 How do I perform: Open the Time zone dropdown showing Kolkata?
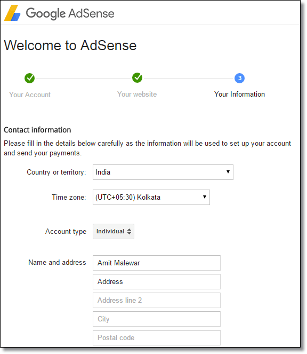[151, 198]
